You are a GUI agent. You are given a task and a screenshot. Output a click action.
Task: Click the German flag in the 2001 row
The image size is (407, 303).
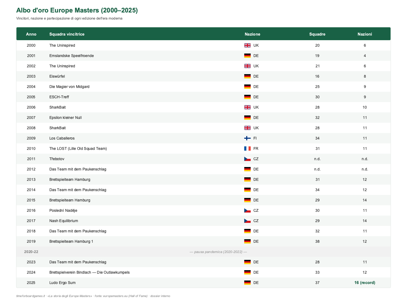tap(247, 56)
